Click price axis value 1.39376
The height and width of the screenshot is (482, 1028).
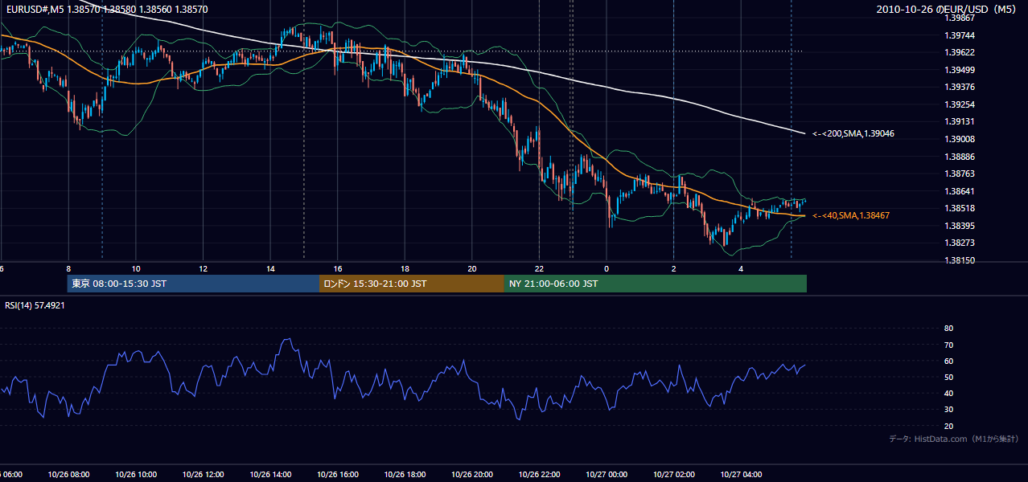coord(959,87)
